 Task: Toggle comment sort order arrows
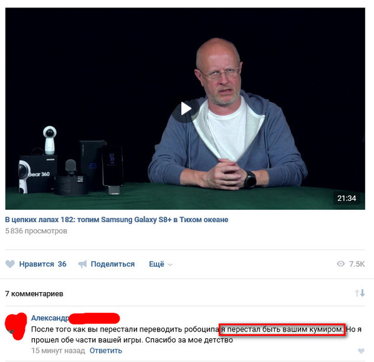(360, 293)
